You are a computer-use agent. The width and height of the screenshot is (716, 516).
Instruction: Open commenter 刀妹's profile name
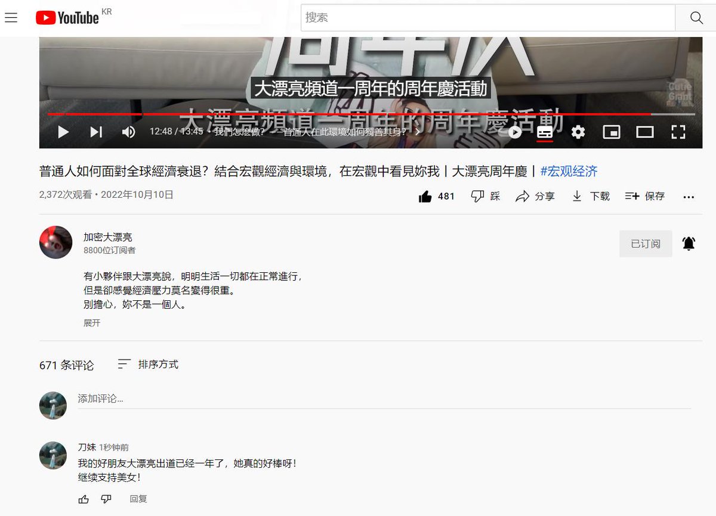click(87, 447)
